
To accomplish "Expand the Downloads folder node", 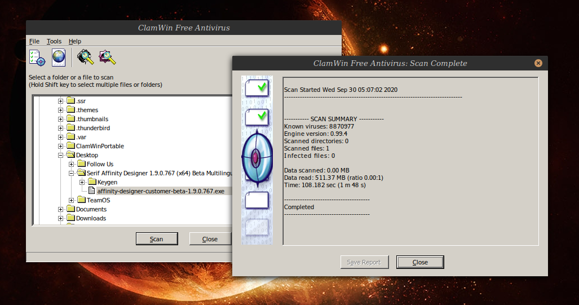I will [60, 218].
